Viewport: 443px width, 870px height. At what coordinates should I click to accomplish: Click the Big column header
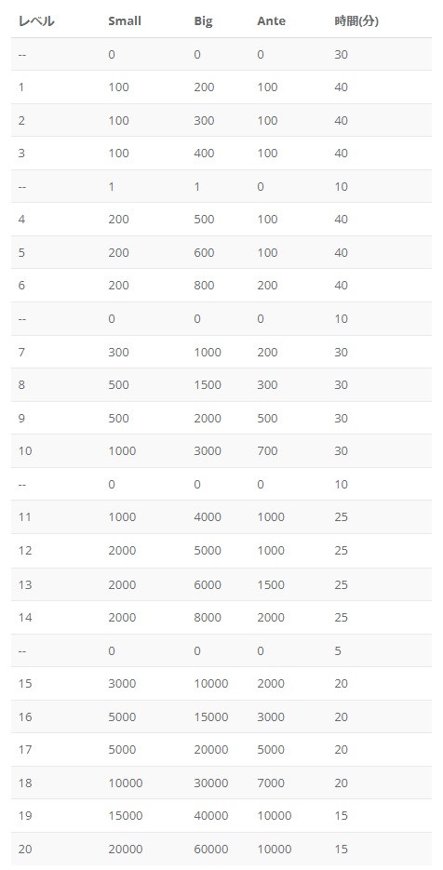(203, 21)
